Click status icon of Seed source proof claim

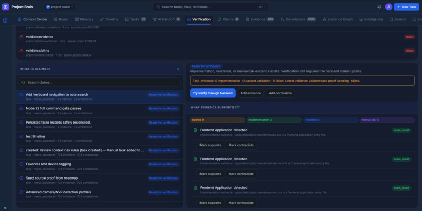(x=21, y=178)
